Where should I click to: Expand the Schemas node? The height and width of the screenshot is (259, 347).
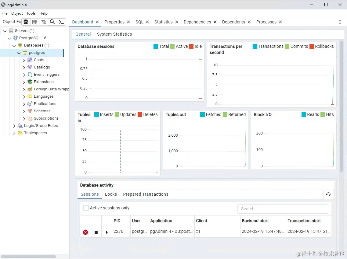(x=24, y=111)
